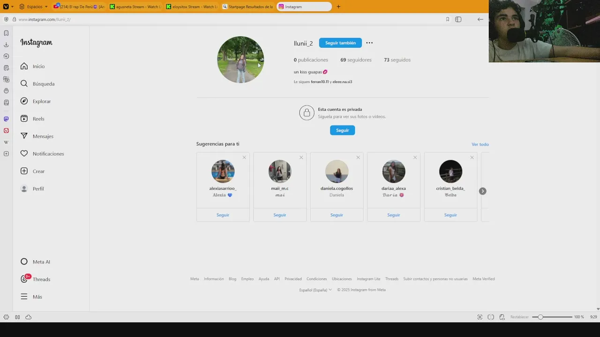
Task: Open Wikipedia web panel in sidebar
Action: [6, 142]
